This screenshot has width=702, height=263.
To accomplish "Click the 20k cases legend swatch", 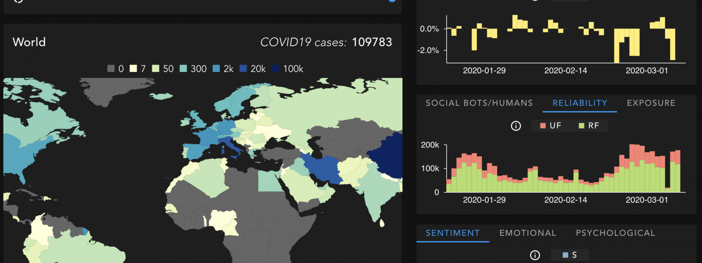I will (243, 69).
